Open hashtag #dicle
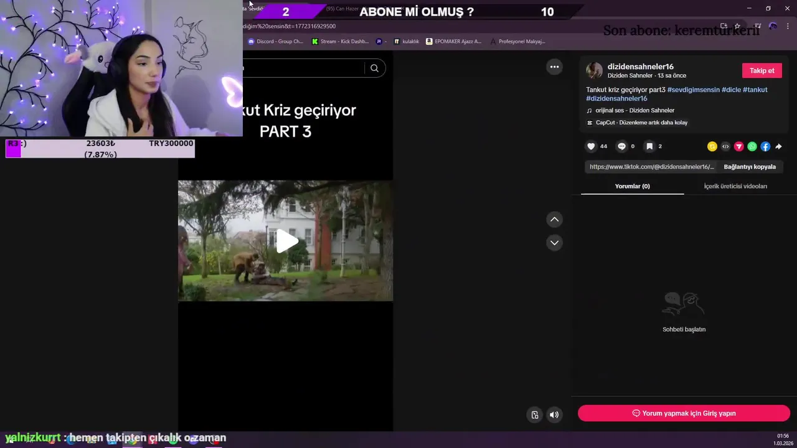The height and width of the screenshot is (448, 797). point(731,90)
